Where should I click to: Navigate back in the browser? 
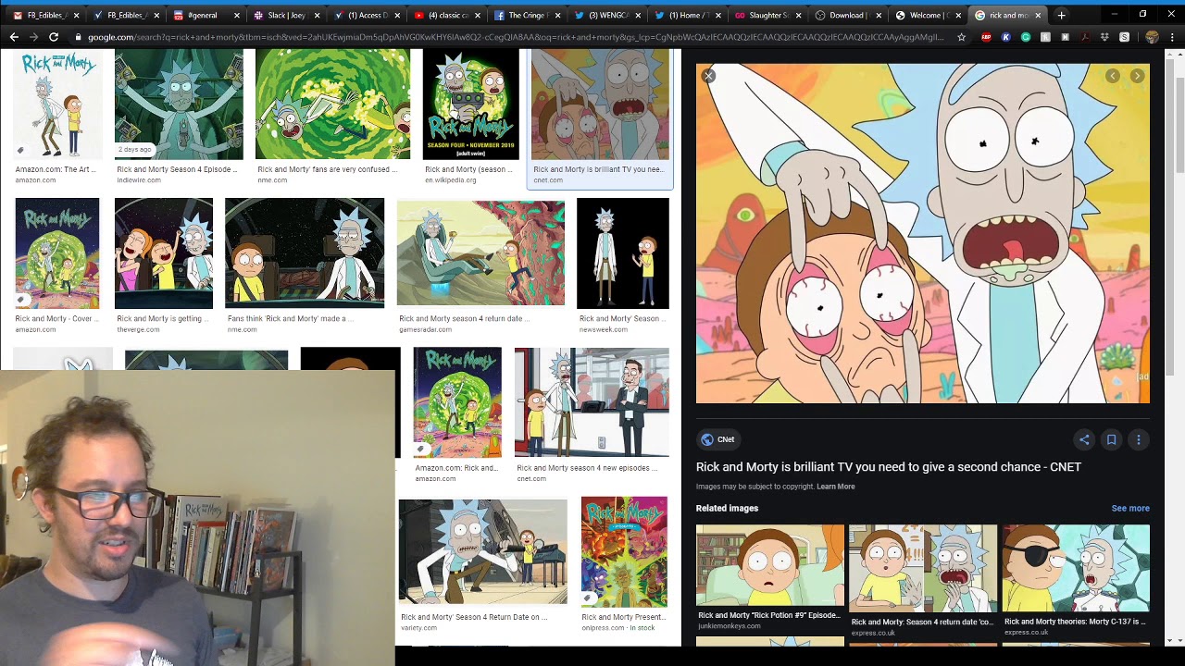[14, 37]
